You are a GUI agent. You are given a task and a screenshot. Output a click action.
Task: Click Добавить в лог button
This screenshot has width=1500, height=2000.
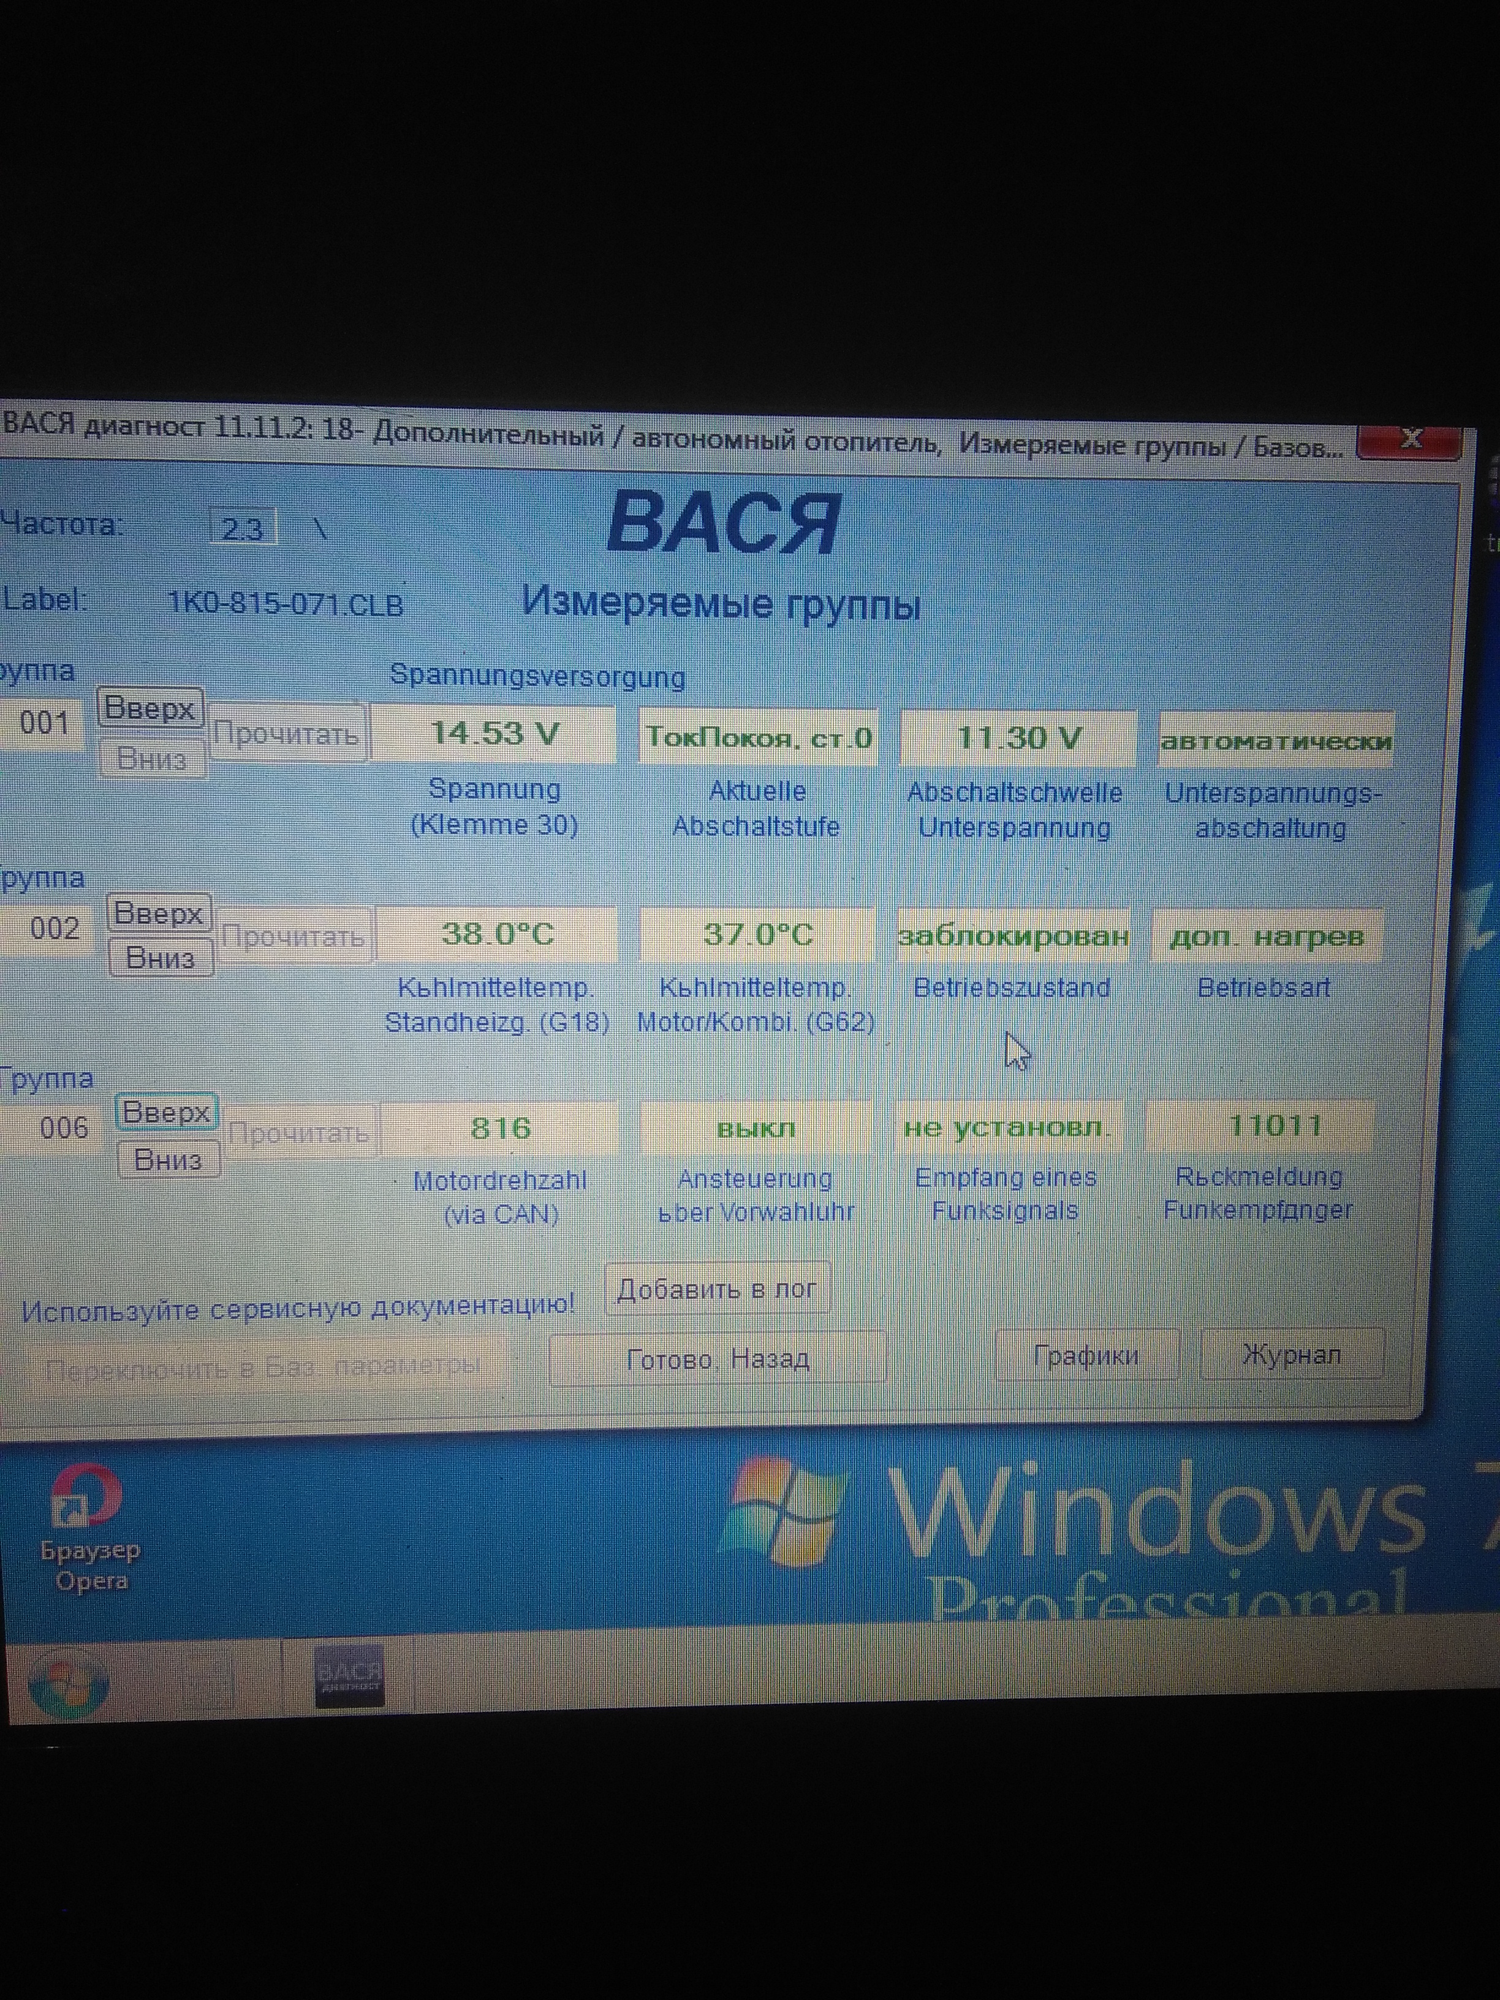pos(717,1289)
